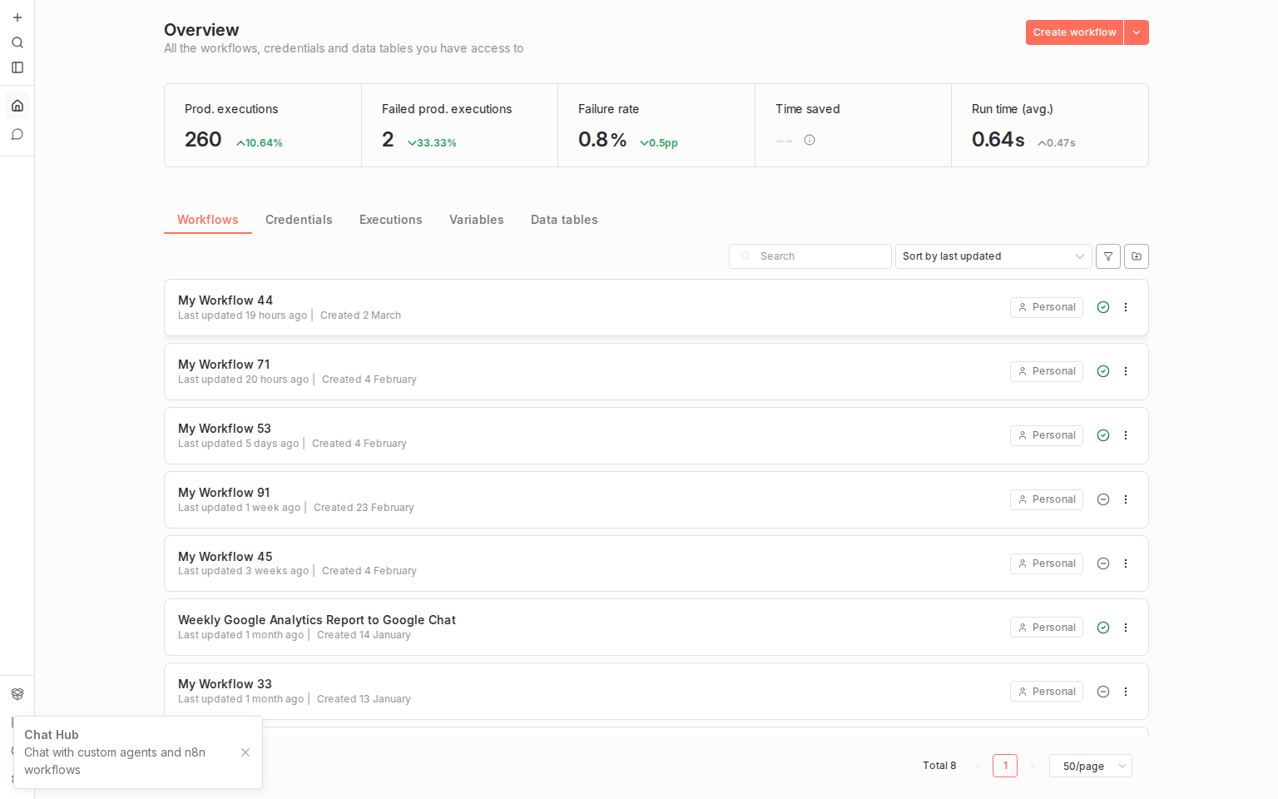Go to the home overview icon
Viewport: 1278px width, 799px height.
(17, 106)
